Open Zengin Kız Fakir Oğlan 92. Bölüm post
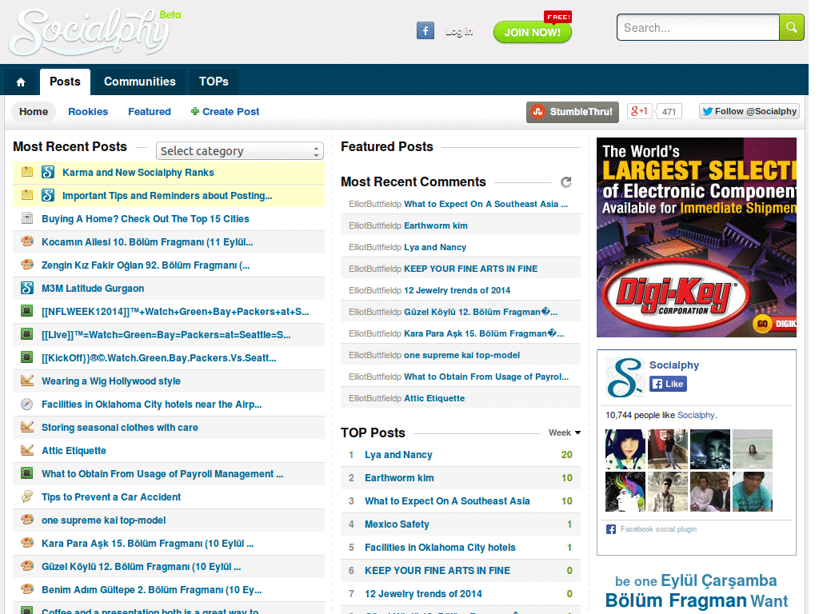819x614 pixels. tap(146, 265)
